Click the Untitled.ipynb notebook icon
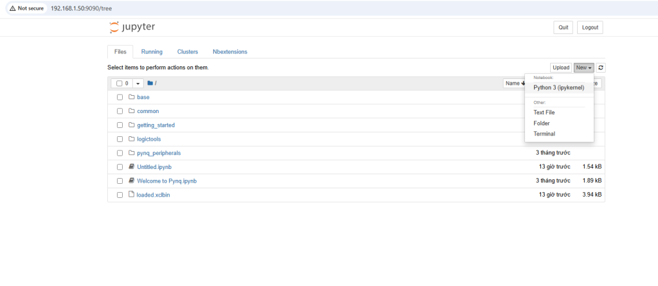This screenshot has height=286, width=658. tap(131, 167)
